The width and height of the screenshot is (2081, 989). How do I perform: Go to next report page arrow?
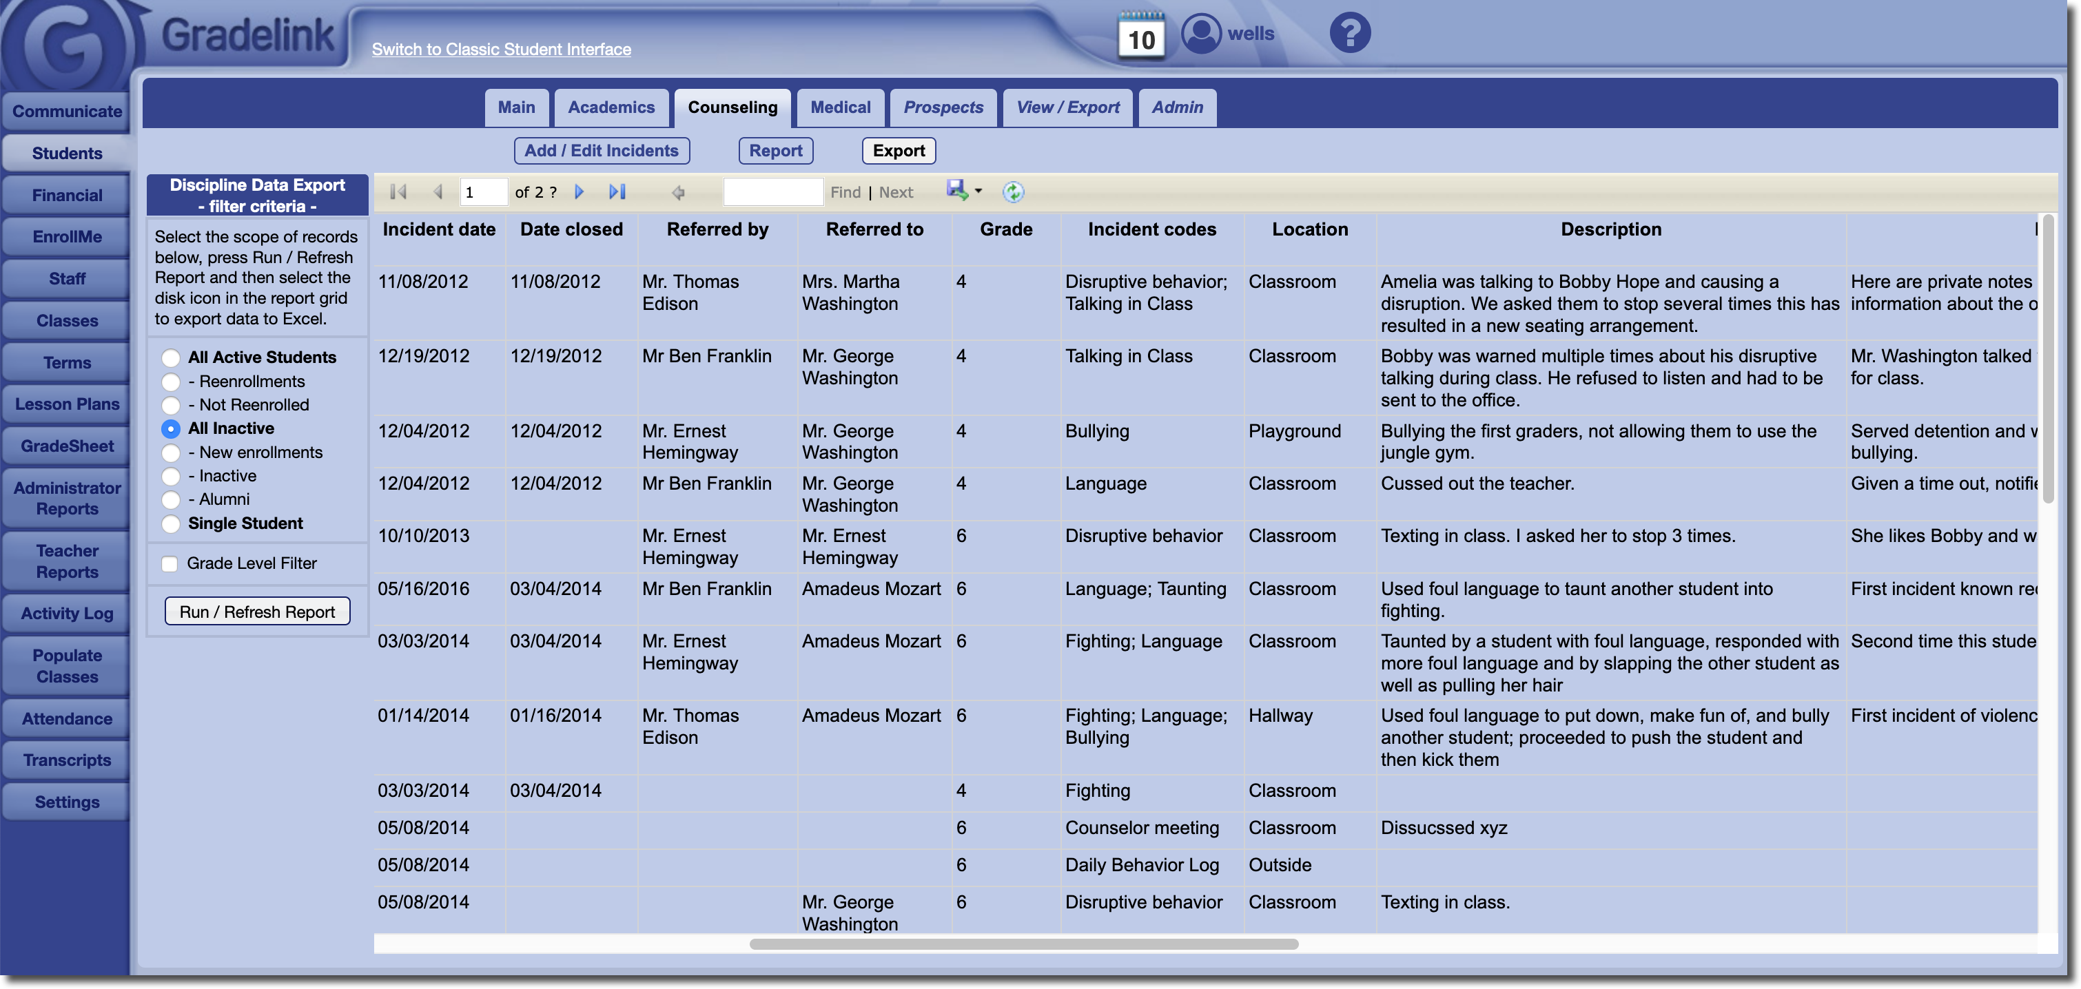tap(578, 192)
